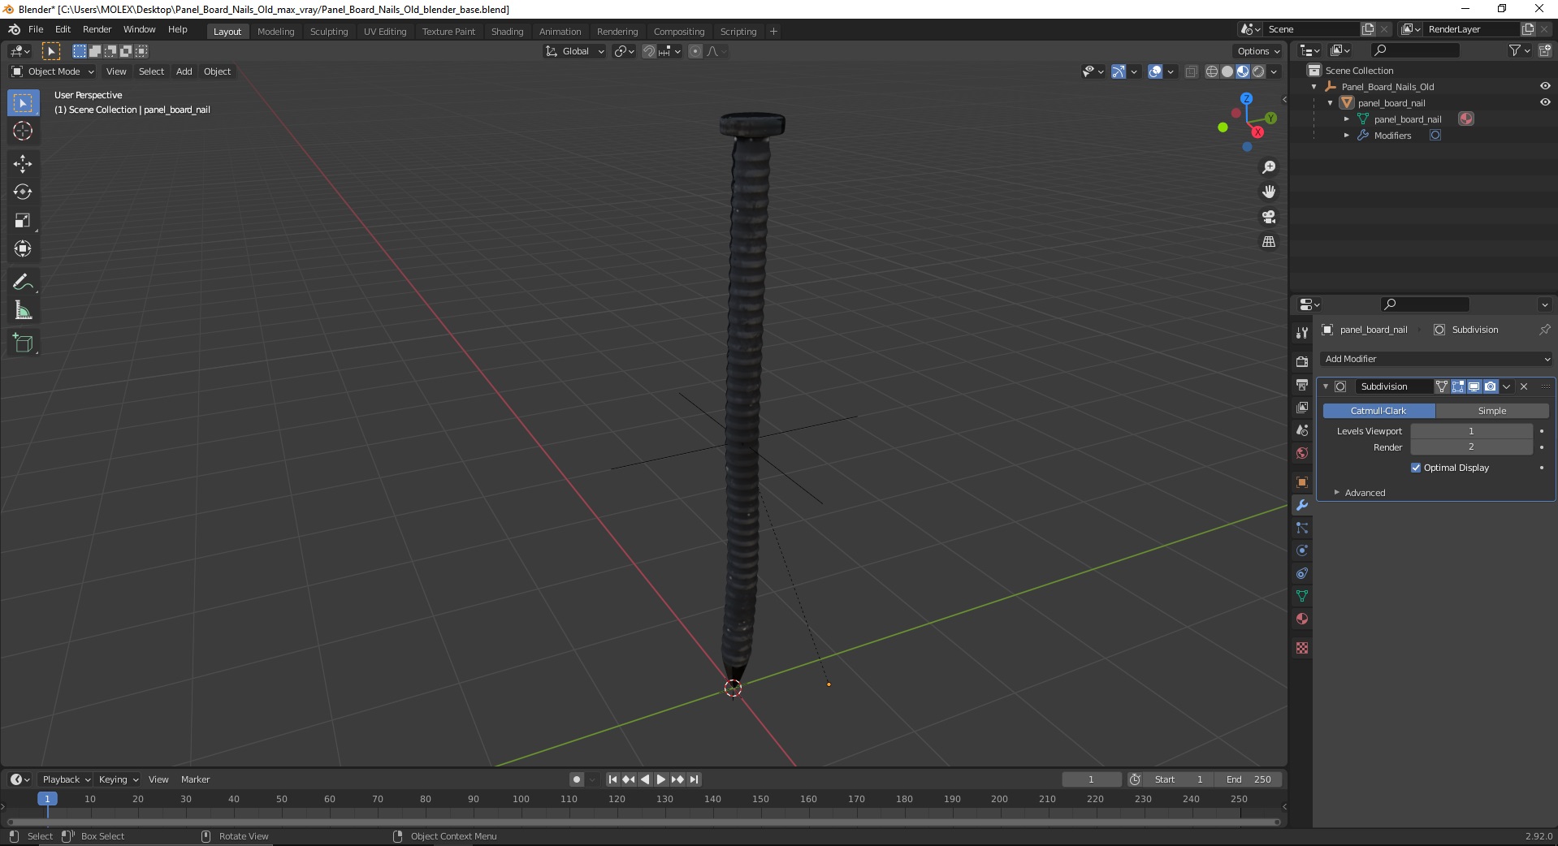Open the Texture properties tab
The width and height of the screenshot is (1558, 846).
click(x=1302, y=648)
